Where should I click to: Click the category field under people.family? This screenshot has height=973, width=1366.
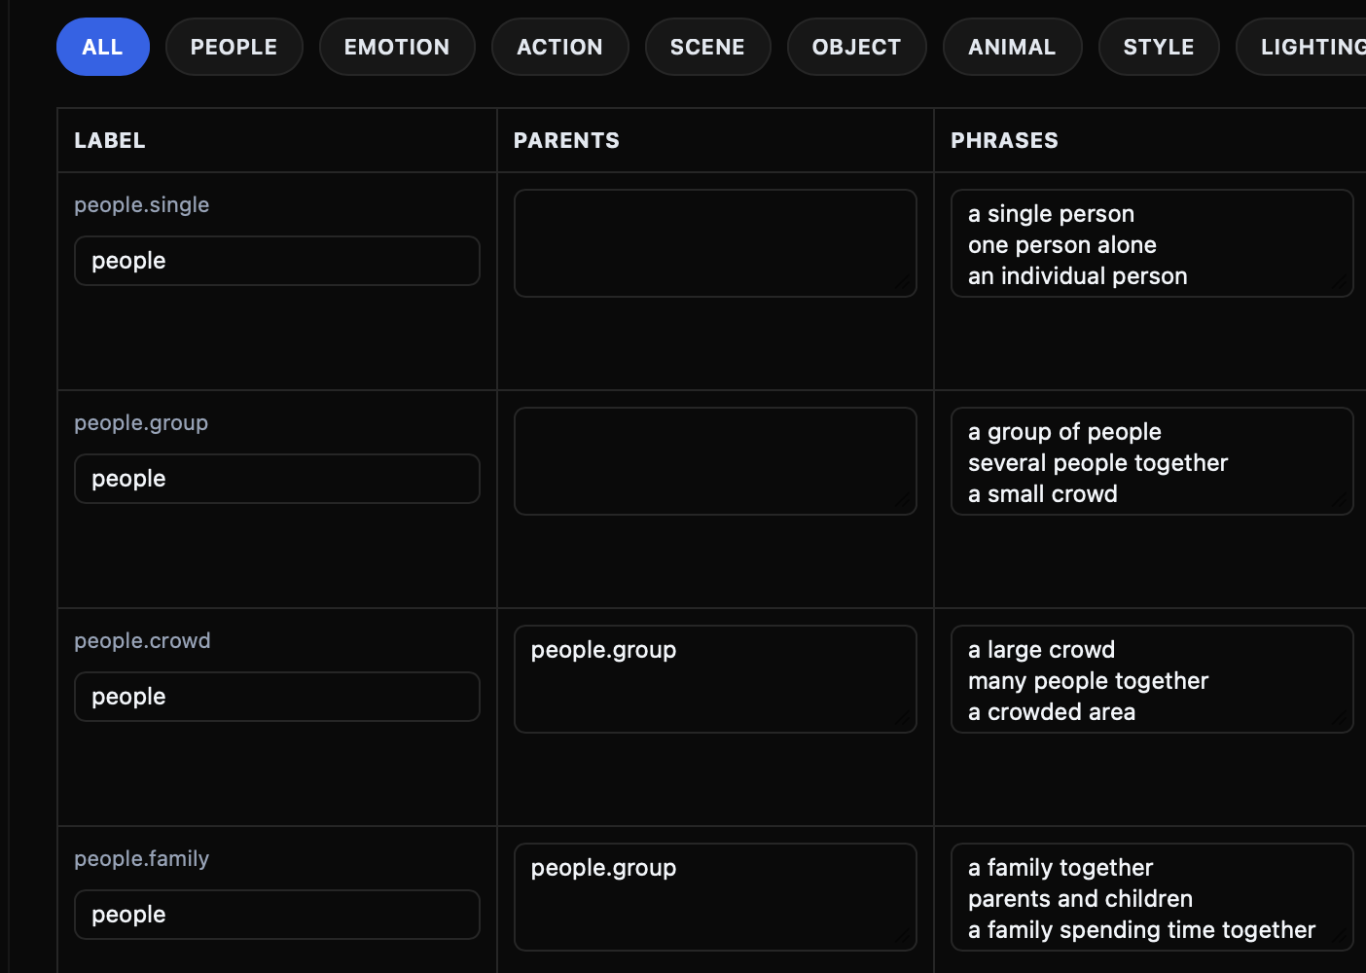pos(276,915)
